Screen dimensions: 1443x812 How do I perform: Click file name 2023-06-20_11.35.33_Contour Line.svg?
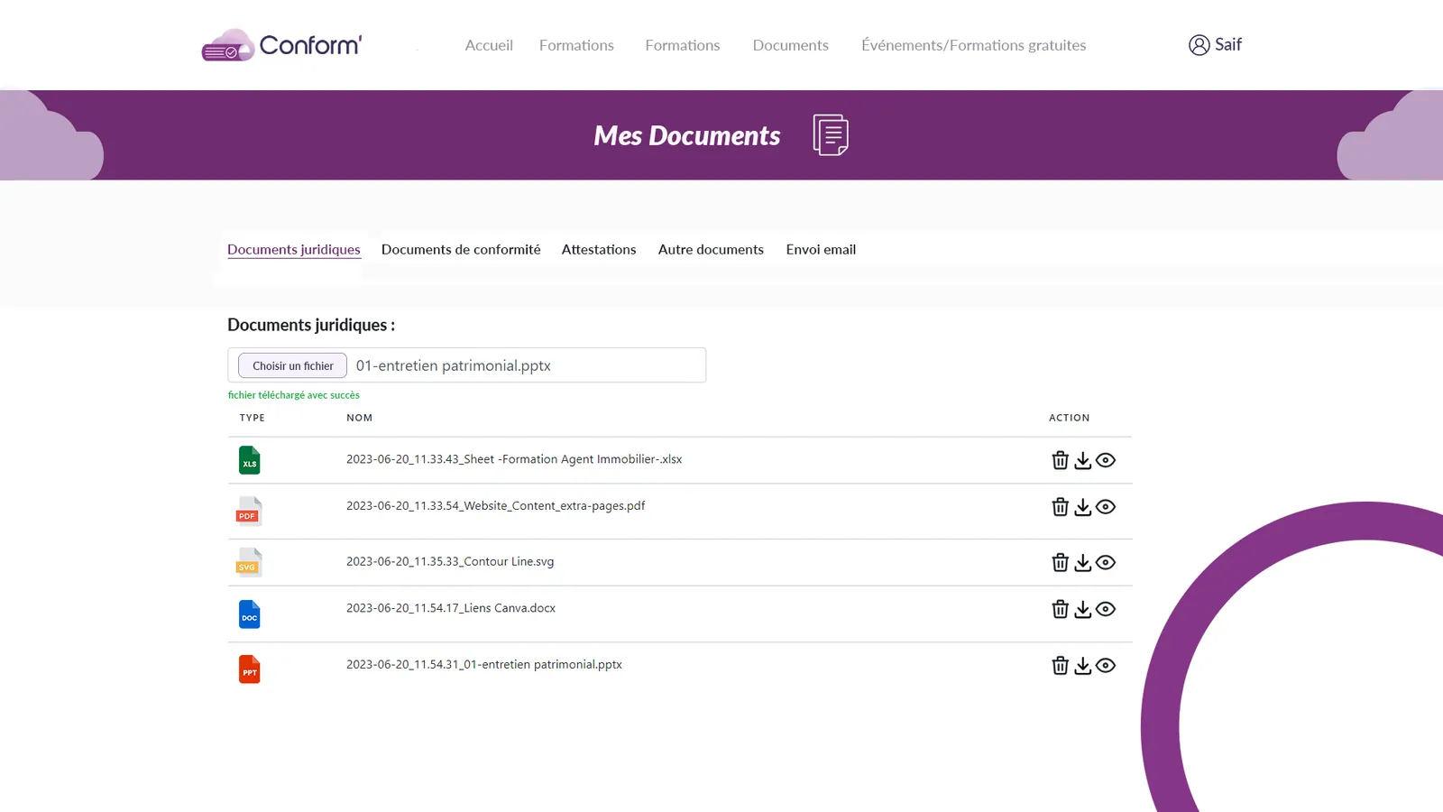tap(450, 561)
